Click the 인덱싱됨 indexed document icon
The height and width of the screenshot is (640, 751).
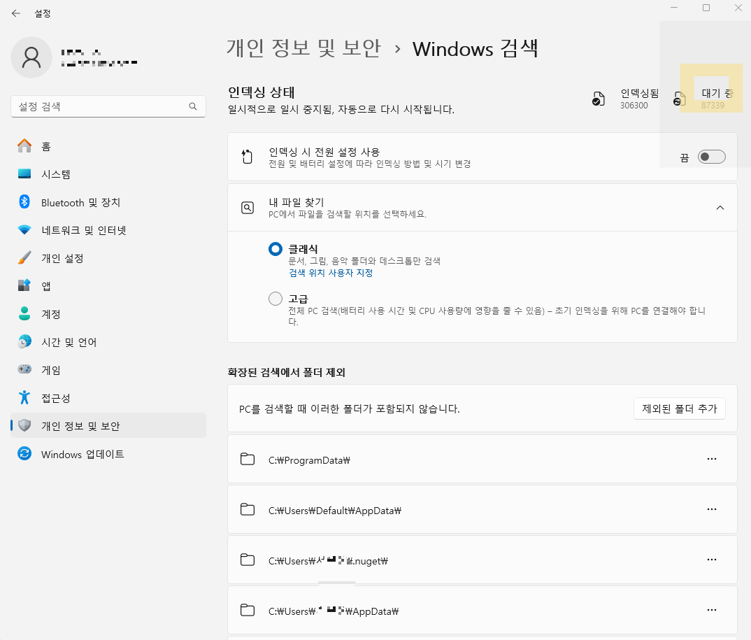[x=599, y=99]
